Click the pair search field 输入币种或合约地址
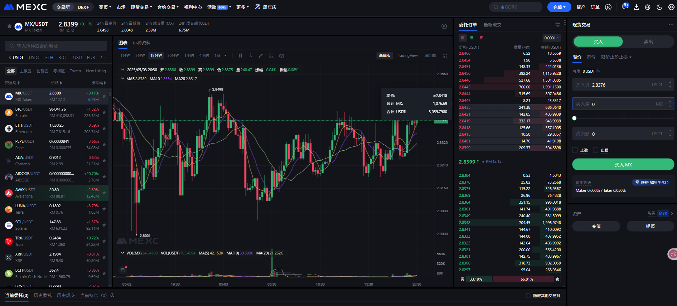The width and height of the screenshot is (677, 306). tap(56, 46)
